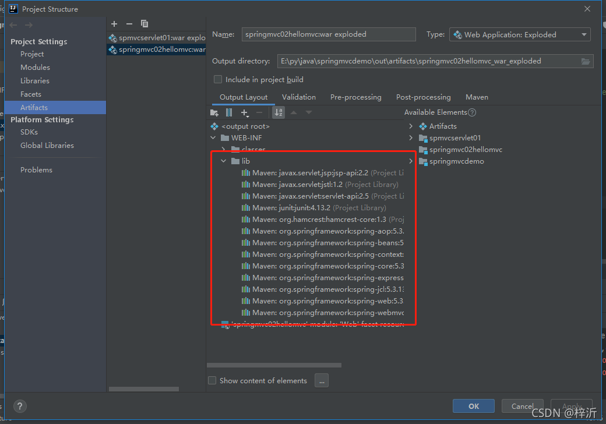Image resolution: width=606 pixels, height=424 pixels.
Task: Select spring-jcl library entry
Action: pos(322,289)
